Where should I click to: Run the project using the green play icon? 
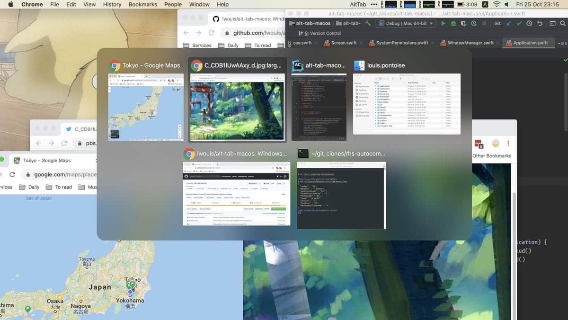444,23
